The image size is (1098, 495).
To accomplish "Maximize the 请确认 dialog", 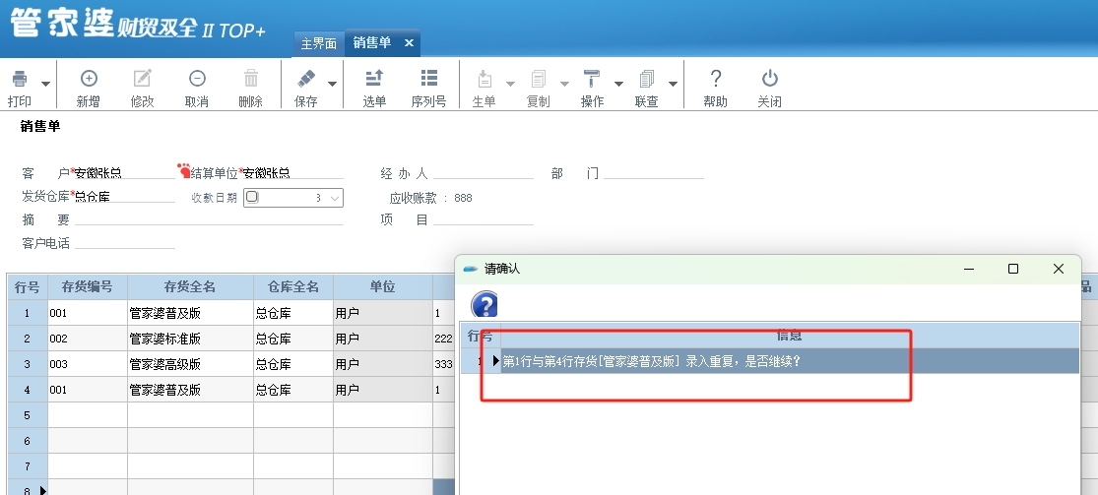I will pos(1013,269).
